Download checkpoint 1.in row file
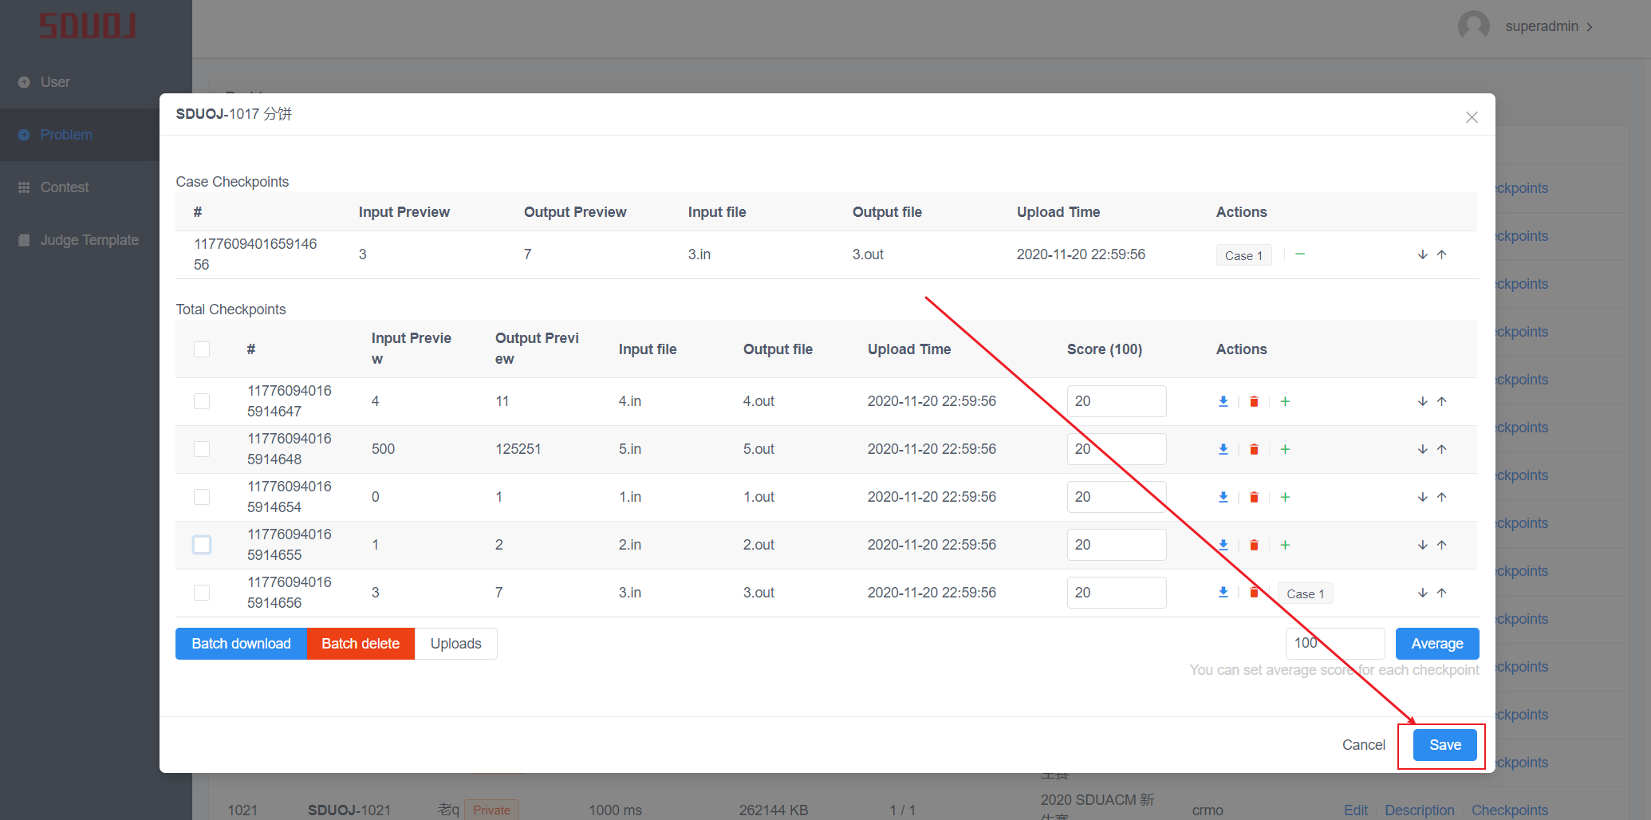 click(x=1223, y=497)
